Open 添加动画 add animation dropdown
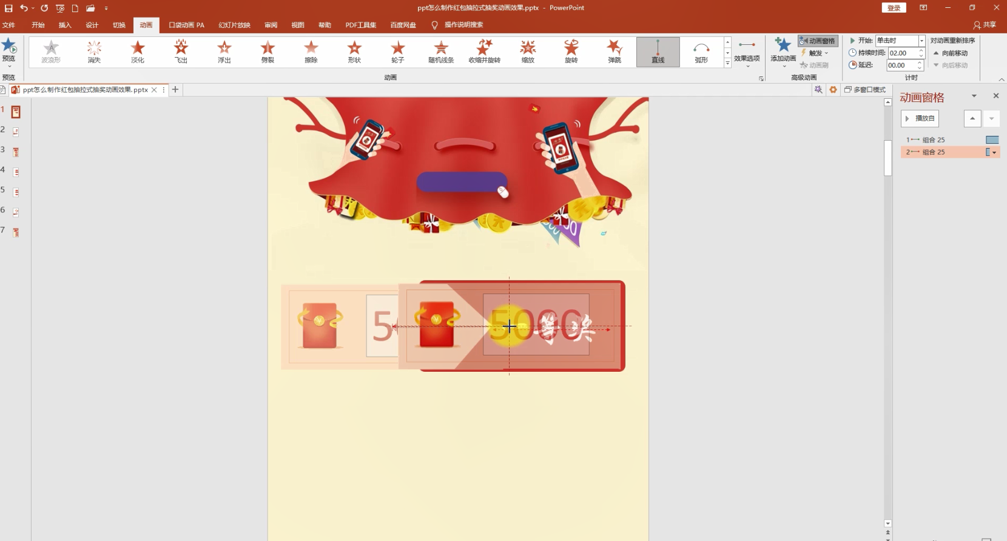 point(783,52)
